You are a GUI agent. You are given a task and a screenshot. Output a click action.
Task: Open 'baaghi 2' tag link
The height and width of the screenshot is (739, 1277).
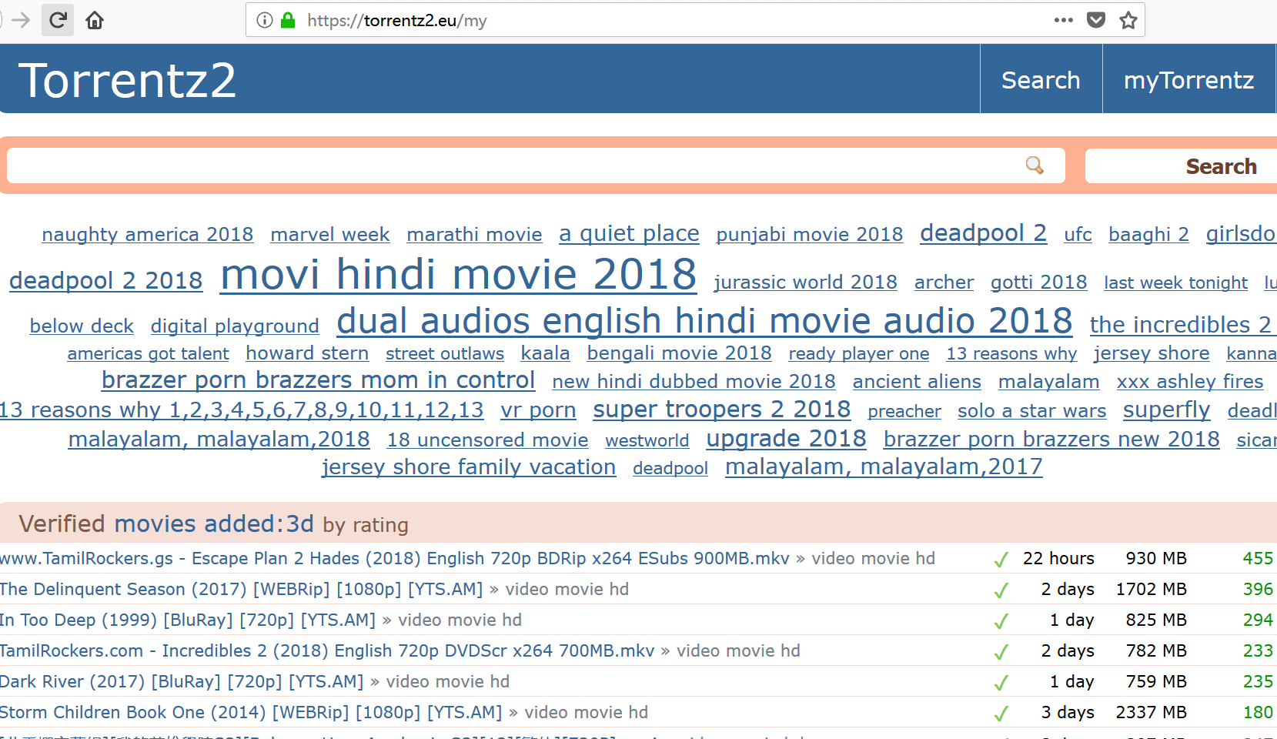pos(1148,234)
